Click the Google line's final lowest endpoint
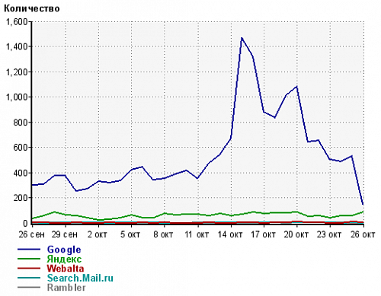381x296 pixels. 363,205
